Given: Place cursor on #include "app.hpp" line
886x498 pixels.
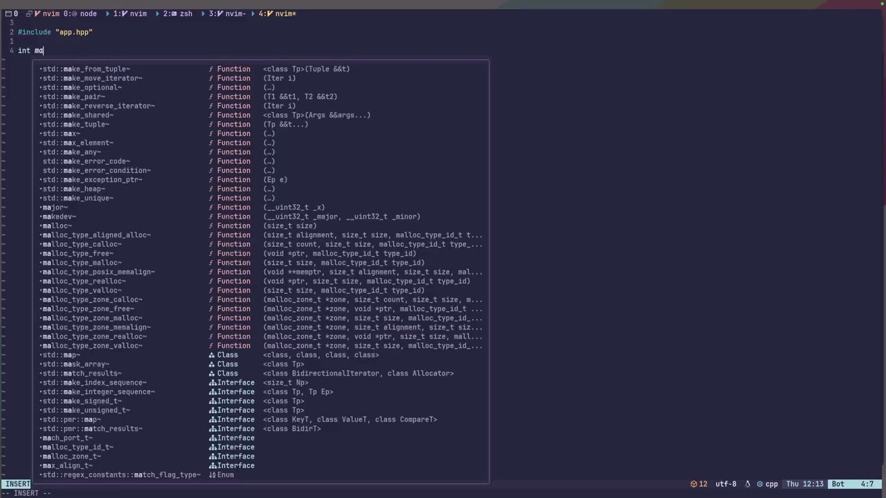Looking at the screenshot, I should (x=55, y=33).
